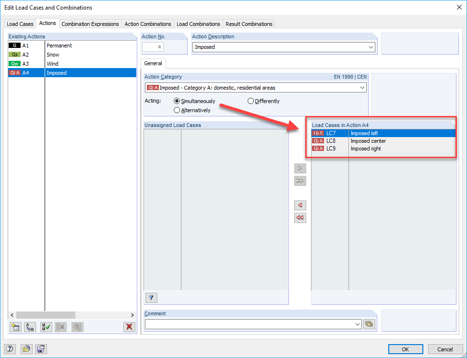Viewport: 467px width, 358px height.
Task: Click the Qw badge of action A3
Action: [x=14, y=64]
